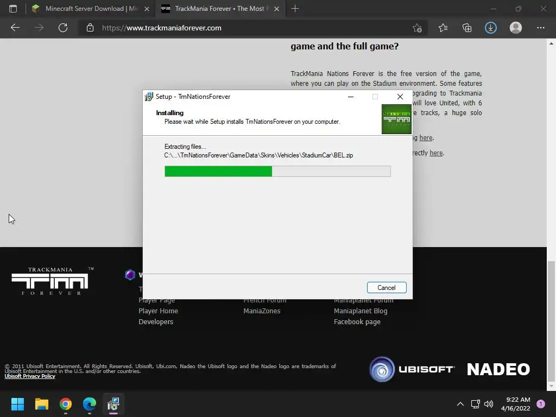This screenshot has width=556, height=417.
Task: Click the address bar URL
Action: (x=162, y=28)
